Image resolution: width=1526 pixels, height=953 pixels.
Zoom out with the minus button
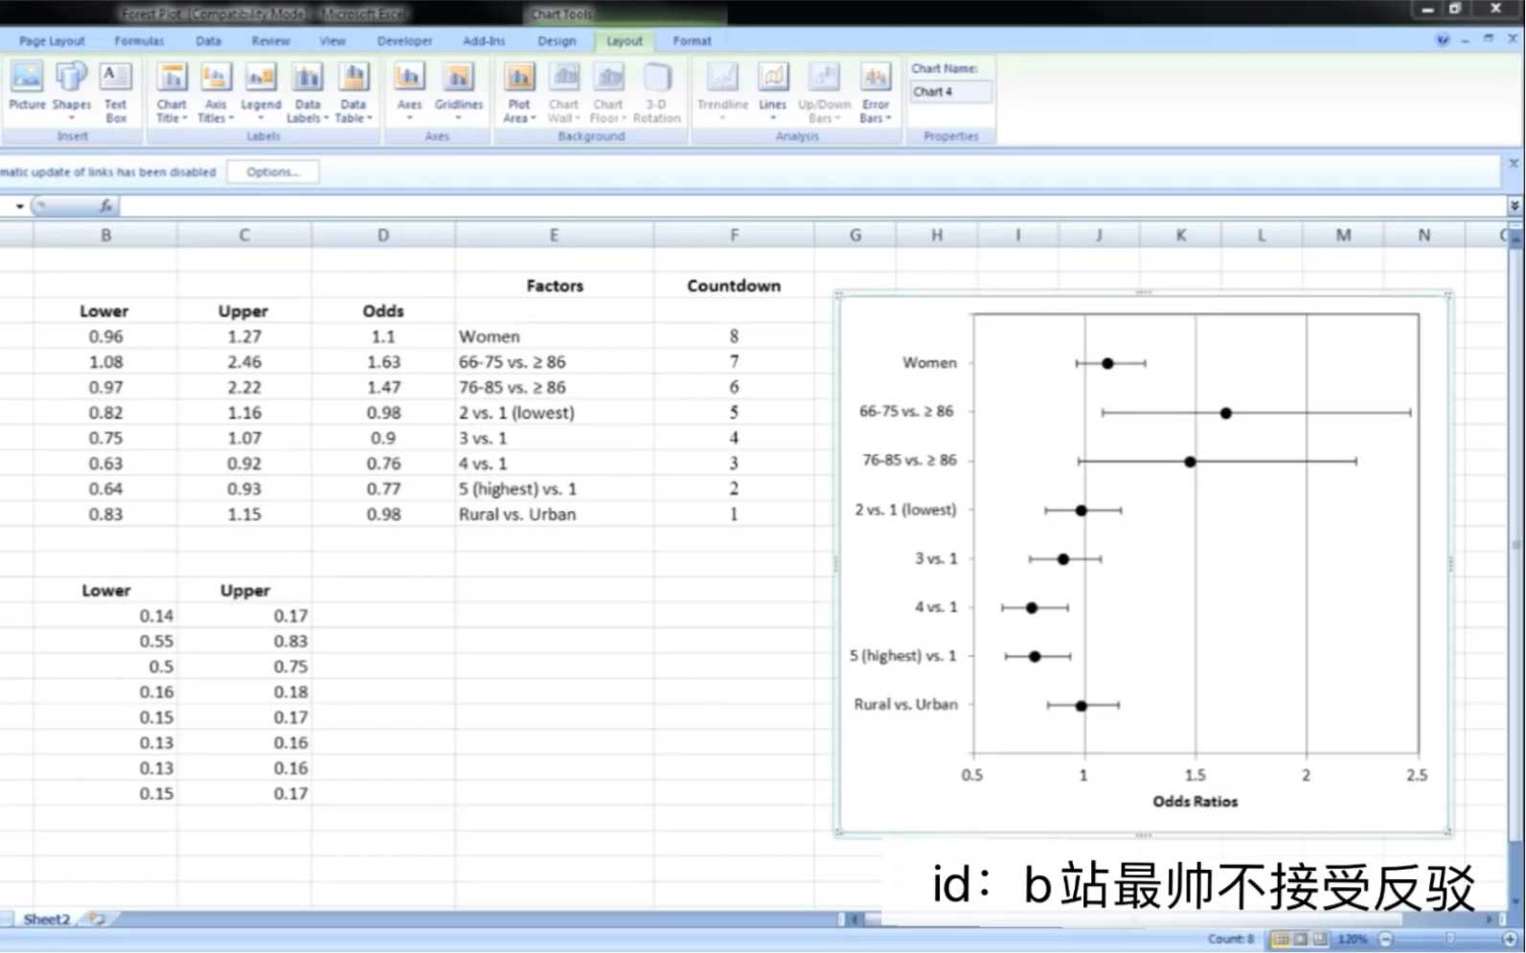pyautogui.click(x=1385, y=940)
